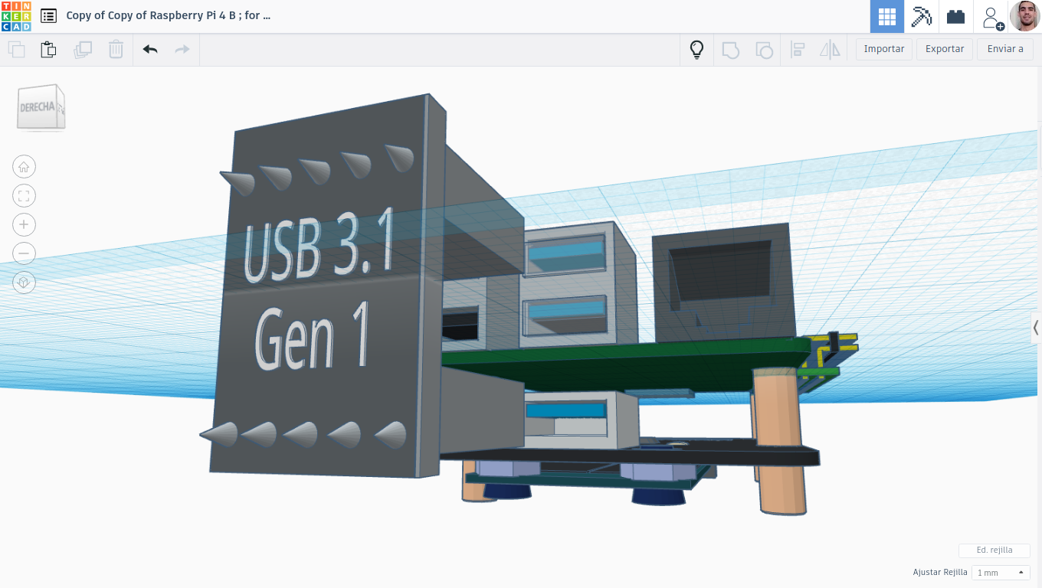Click the design title text
Viewport: 1042px width, 588px height.
pos(169,15)
